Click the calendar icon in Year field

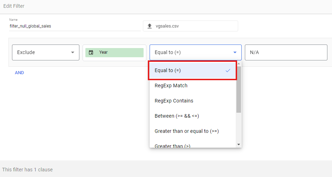(91, 52)
